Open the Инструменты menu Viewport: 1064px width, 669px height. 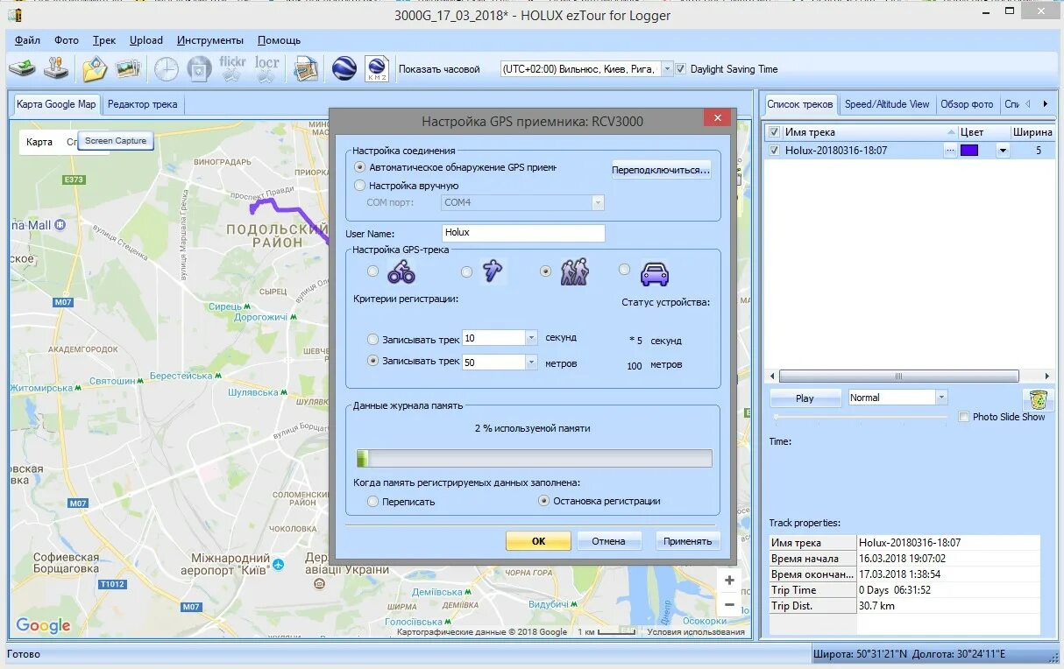pos(210,40)
